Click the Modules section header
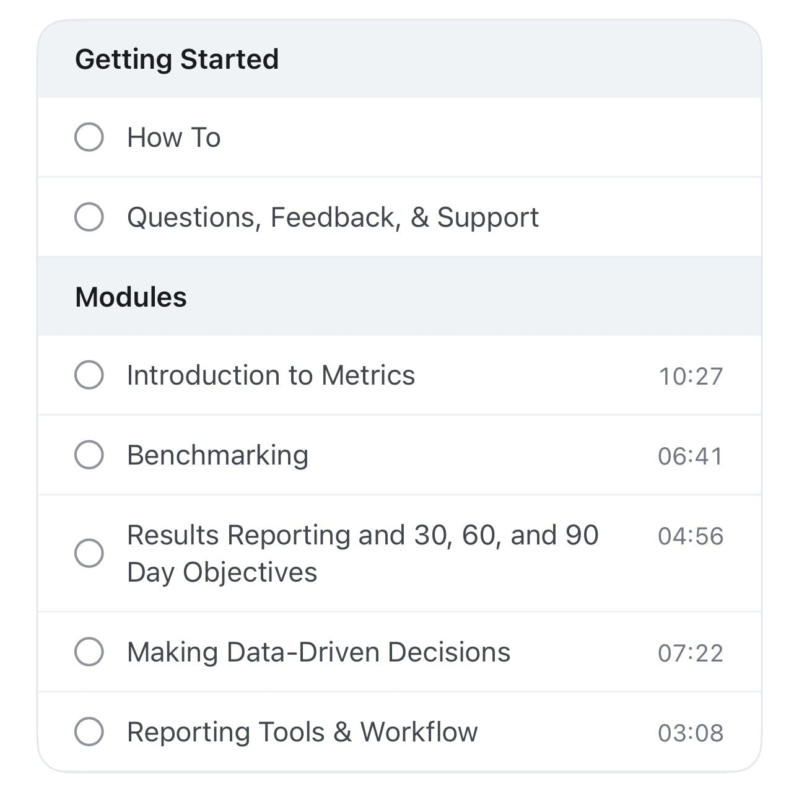799x799 pixels. click(131, 296)
